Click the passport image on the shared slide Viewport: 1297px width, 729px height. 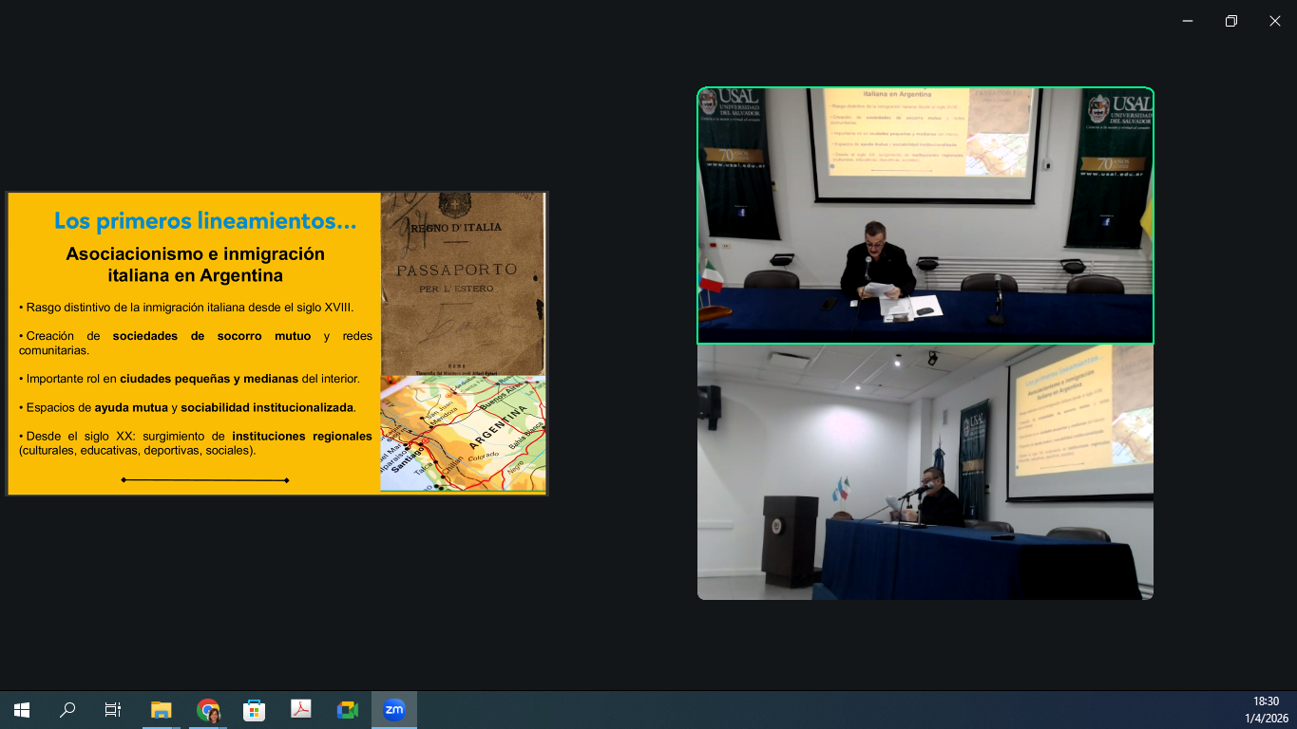[x=463, y=283]
